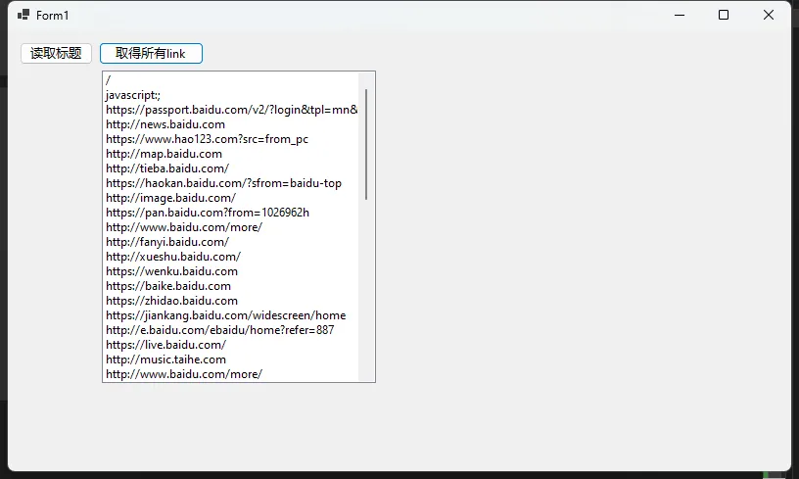
Task: Click the Form1 title text
Action: tap(52, 16)
